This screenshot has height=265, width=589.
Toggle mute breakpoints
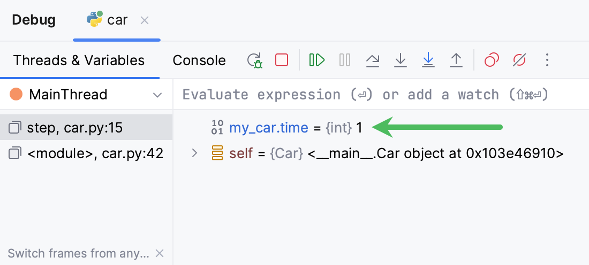[x=519, y=60]
